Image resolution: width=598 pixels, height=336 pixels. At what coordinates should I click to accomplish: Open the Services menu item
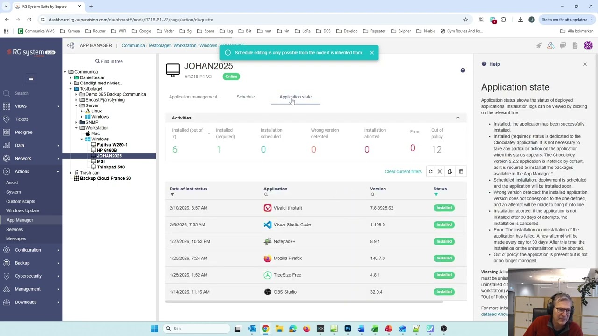[x=14, y=229]
